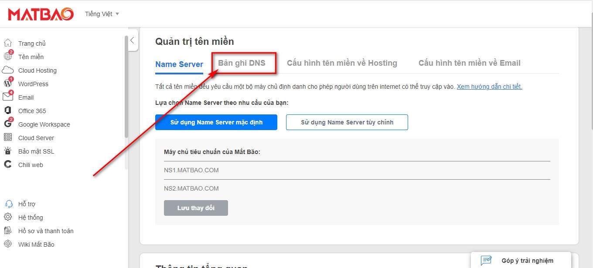The image size is (593, 268).
Task: Open the WordPress section from sidebar
Action: 33,84
